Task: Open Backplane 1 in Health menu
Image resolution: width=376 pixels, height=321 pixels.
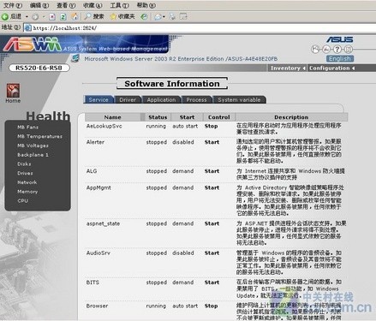Action: point(33,155)
